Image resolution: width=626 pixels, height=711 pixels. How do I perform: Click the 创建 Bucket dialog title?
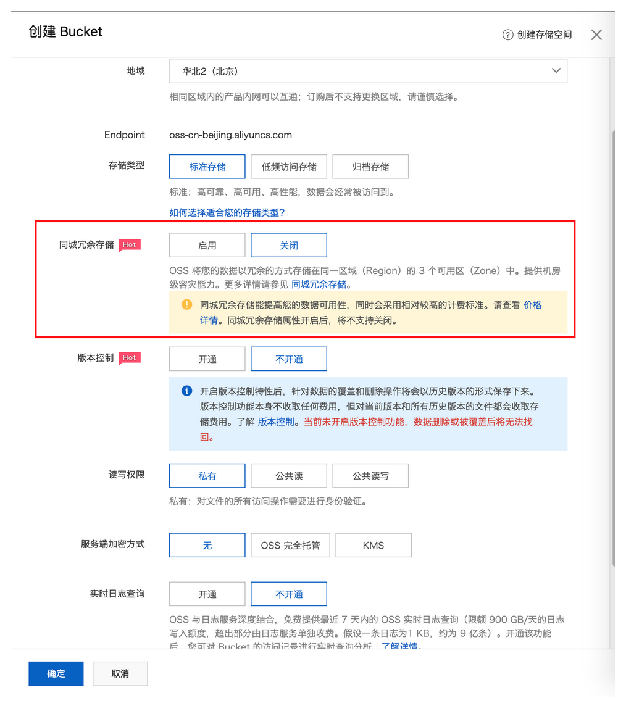tap(65, 31)
